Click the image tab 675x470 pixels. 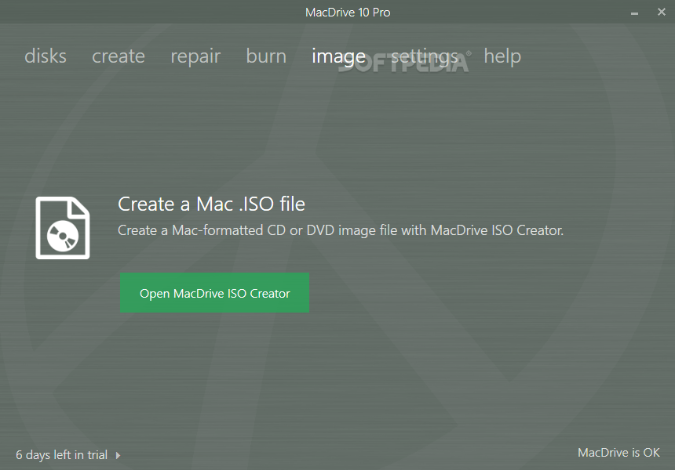point(338,57)
